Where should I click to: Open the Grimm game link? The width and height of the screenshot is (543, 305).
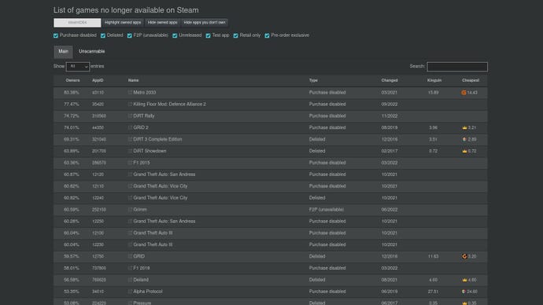click(140, 210)
